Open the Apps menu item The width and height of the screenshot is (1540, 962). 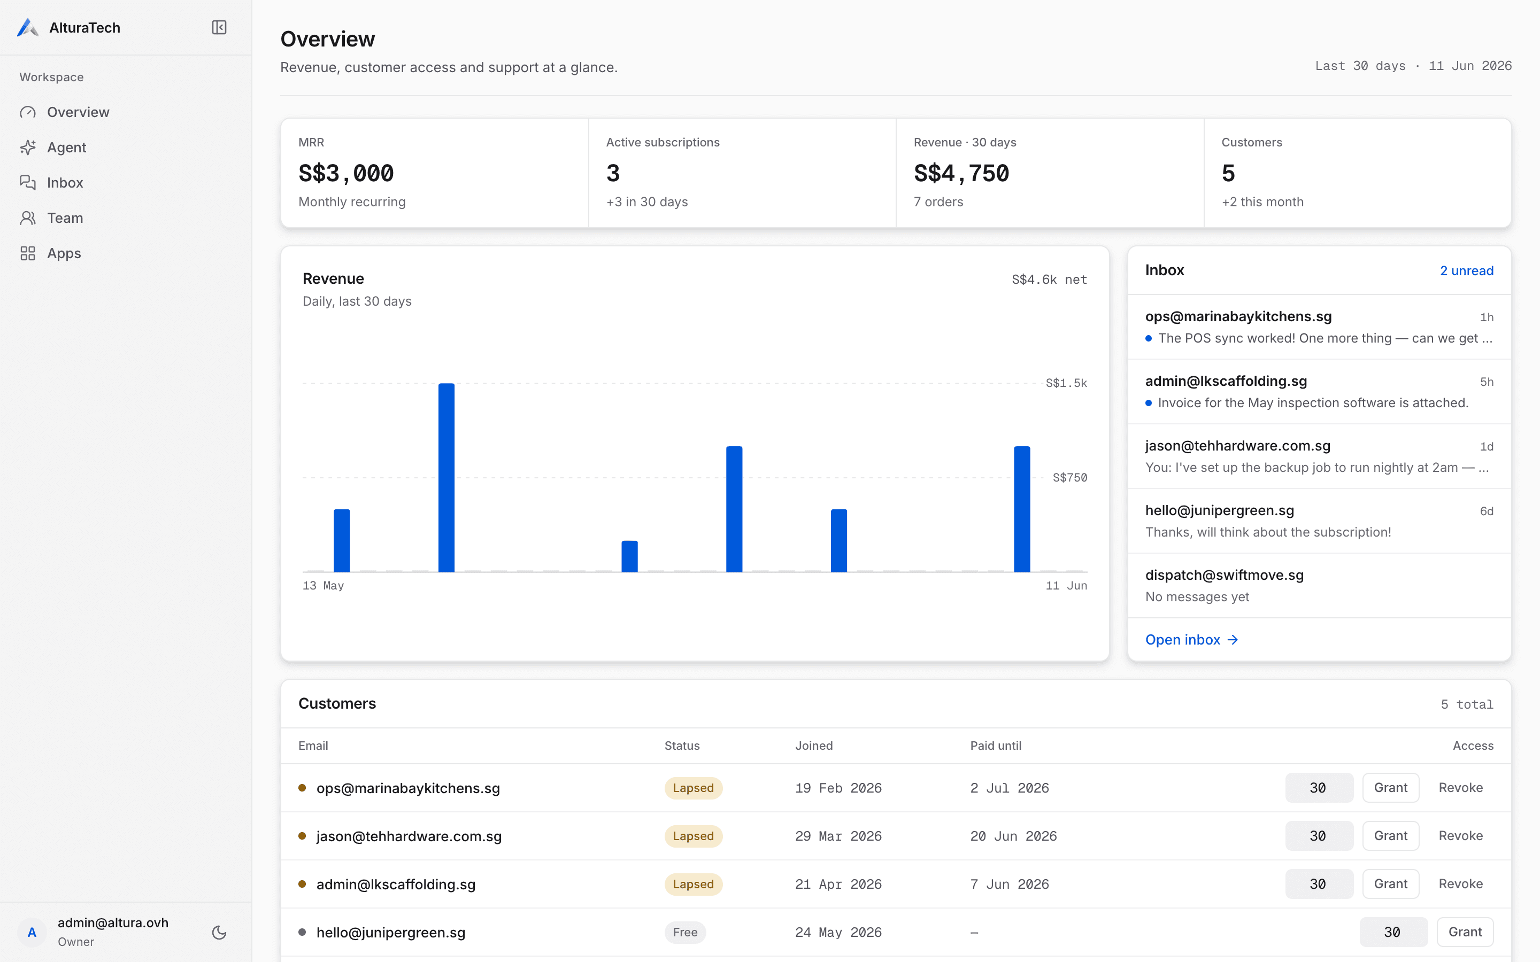tap(126, 253)
